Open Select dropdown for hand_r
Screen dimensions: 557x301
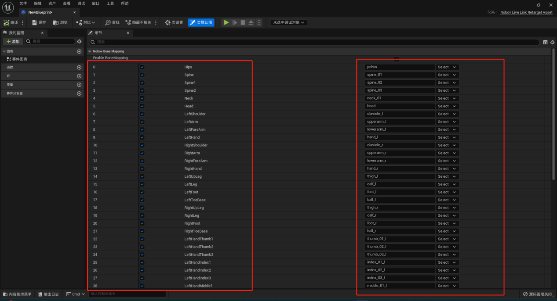coord(447,168)
